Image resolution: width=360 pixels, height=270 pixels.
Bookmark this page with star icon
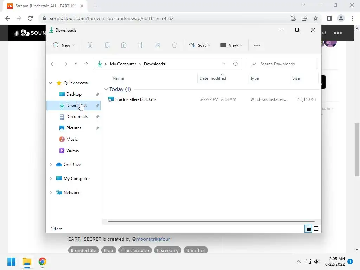point(316,18)
